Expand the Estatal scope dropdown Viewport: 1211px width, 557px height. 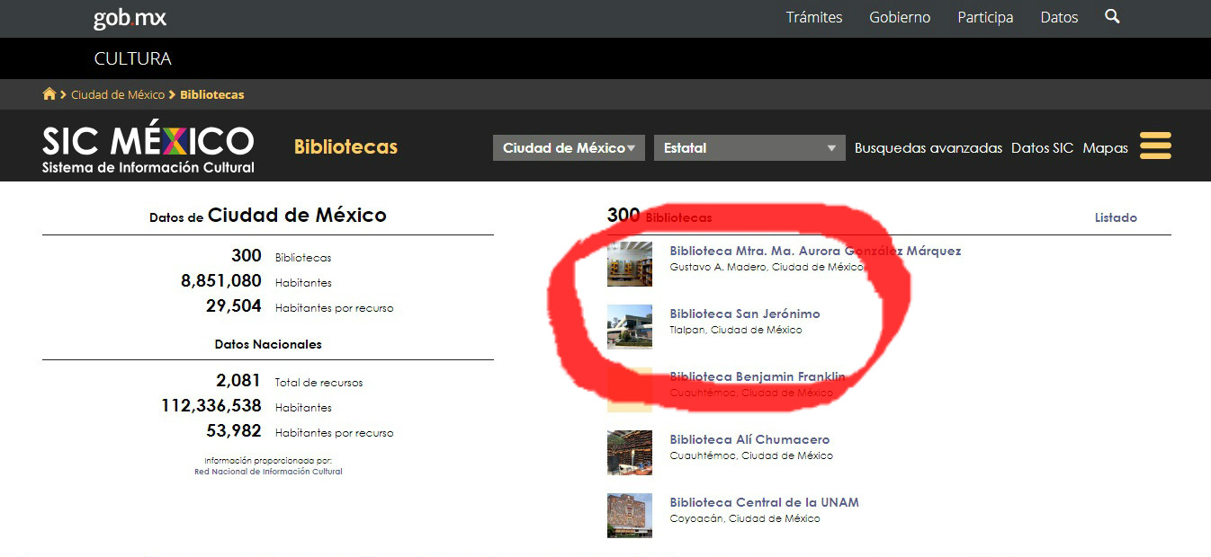[749, 148]
